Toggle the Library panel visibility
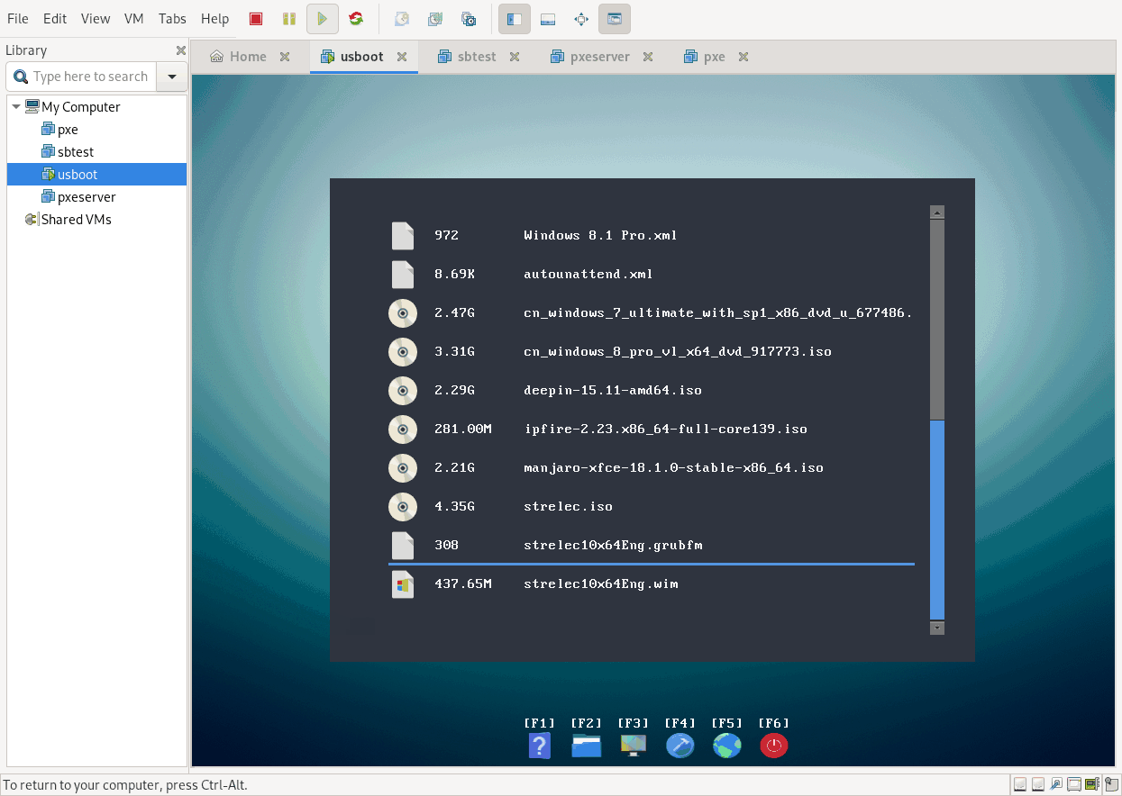This screenshot has width=1122, height=796. [x=514, y=18]
